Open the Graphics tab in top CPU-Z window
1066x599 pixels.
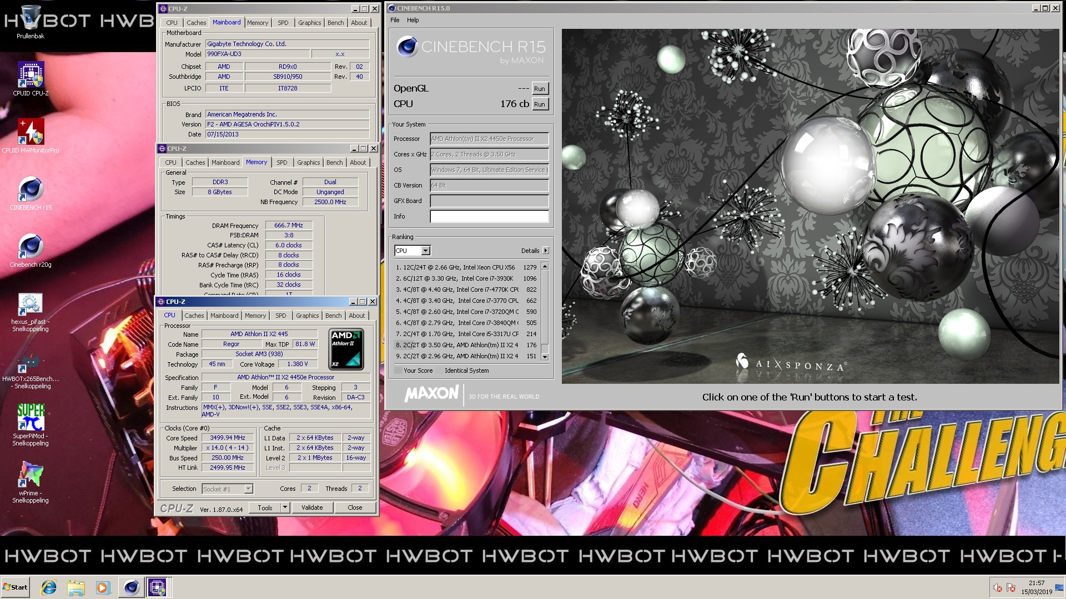pos(309,23)
